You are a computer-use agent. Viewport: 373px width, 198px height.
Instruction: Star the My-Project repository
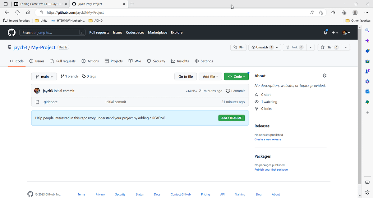[330, 47]
